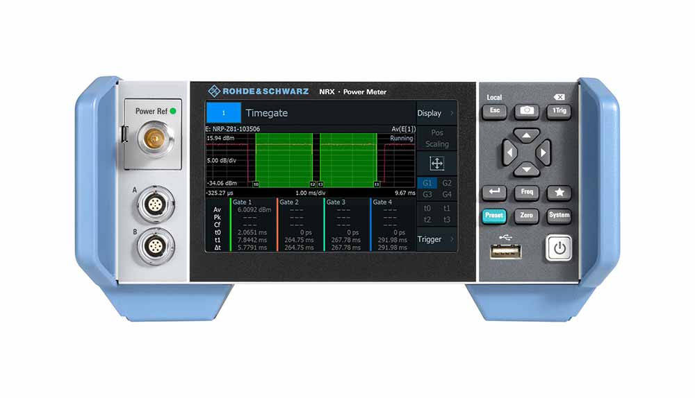
Task: Expand the Display menu
Action: point(436,113)
